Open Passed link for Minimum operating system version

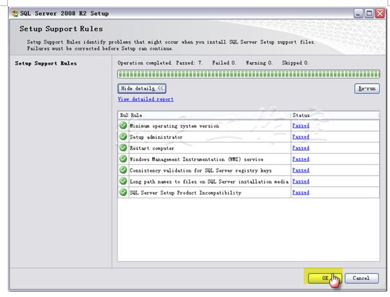click(301, 126)
